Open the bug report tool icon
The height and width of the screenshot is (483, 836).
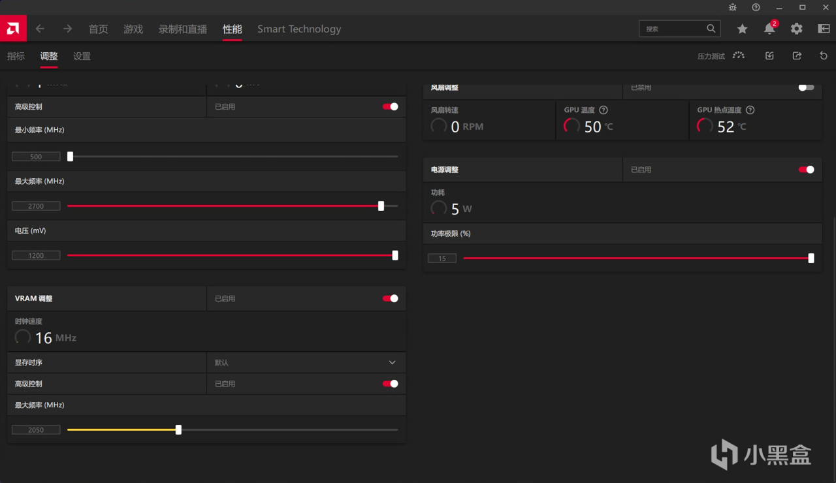tap(733, 7)
